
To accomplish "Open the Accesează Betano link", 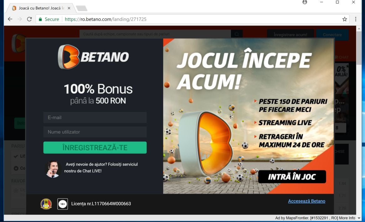I will point(306,201).
